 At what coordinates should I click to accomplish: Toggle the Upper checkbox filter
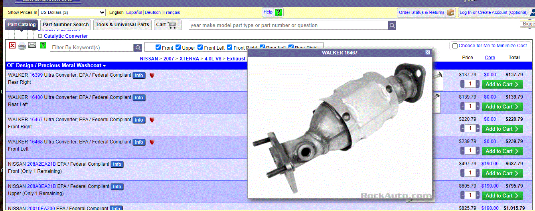pos(178,47)
